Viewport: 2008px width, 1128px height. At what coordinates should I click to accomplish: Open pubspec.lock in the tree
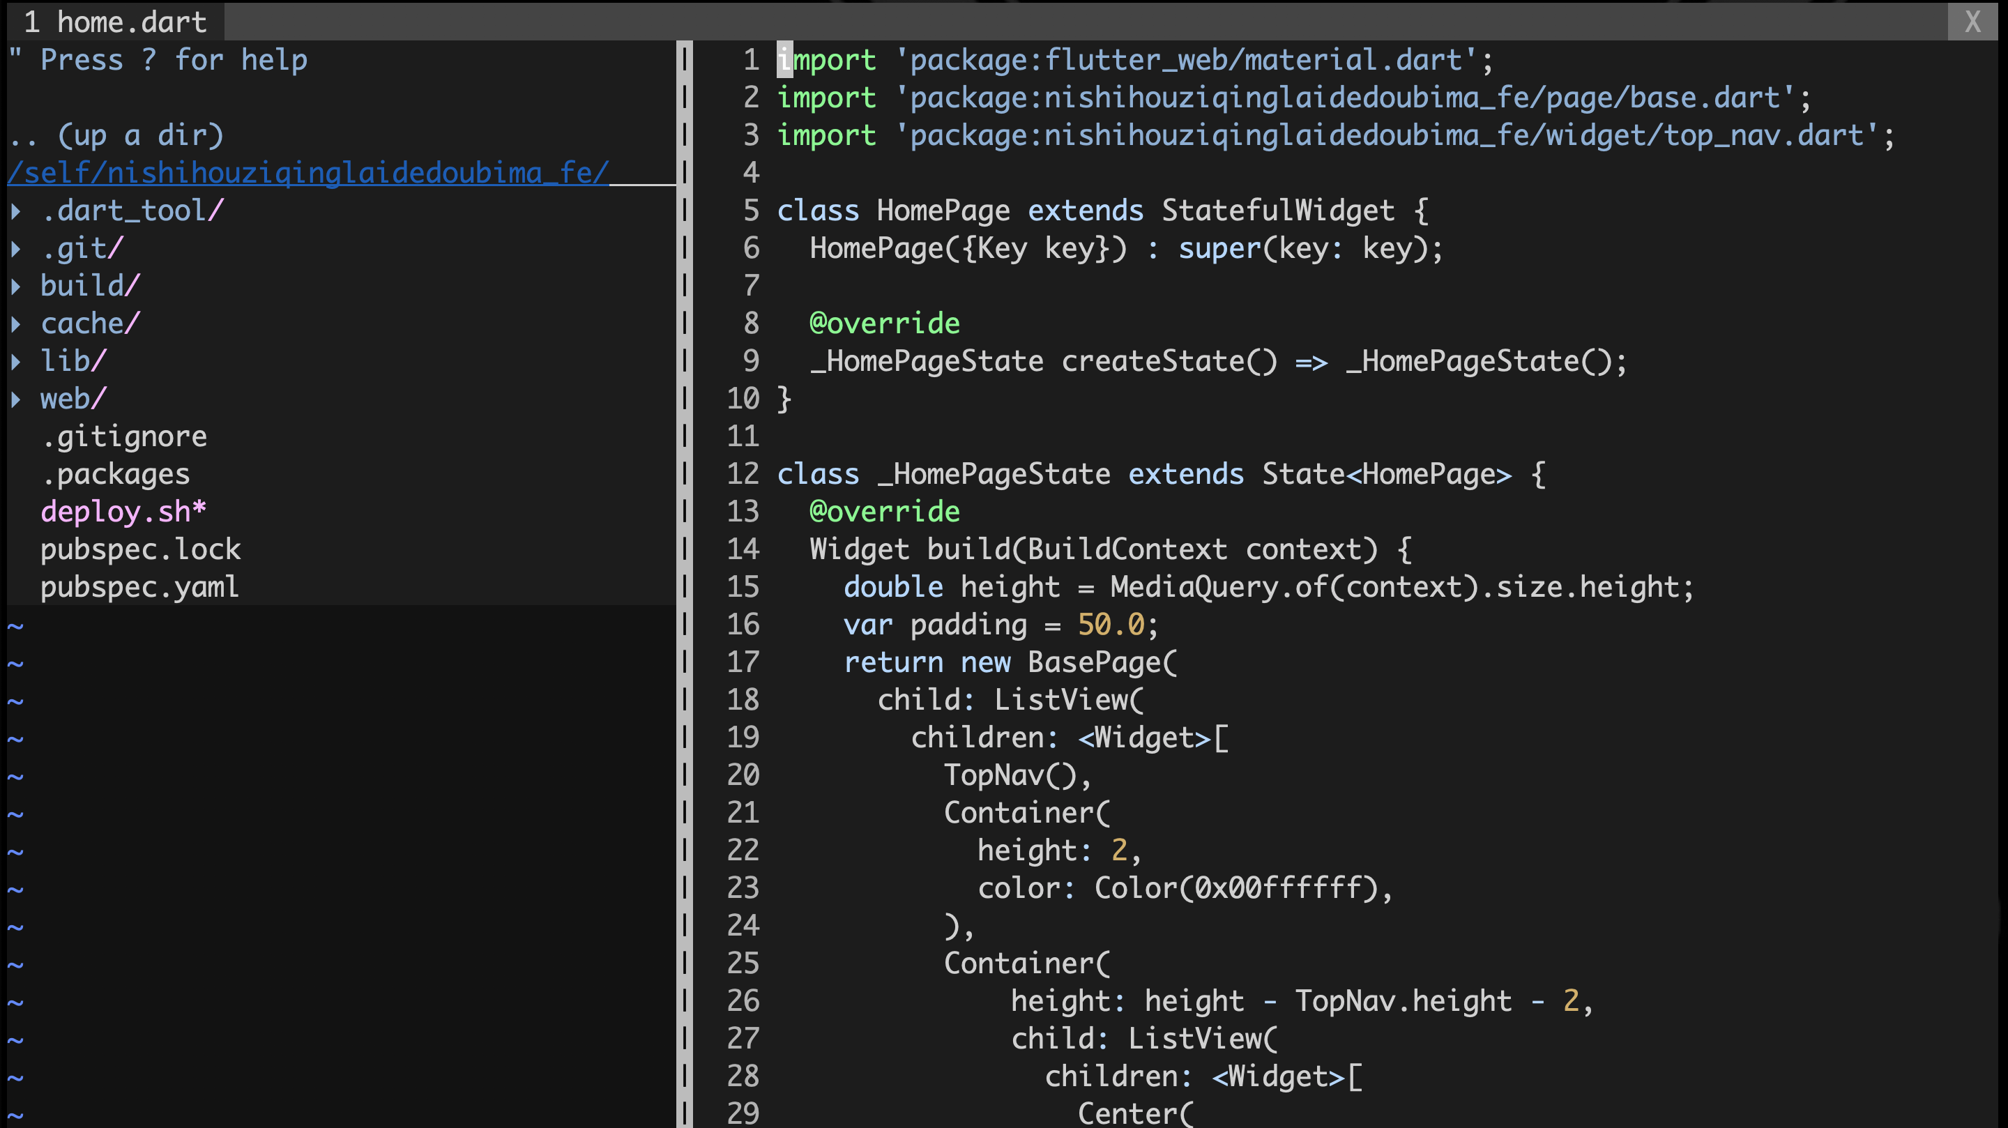tap(140, 549)
